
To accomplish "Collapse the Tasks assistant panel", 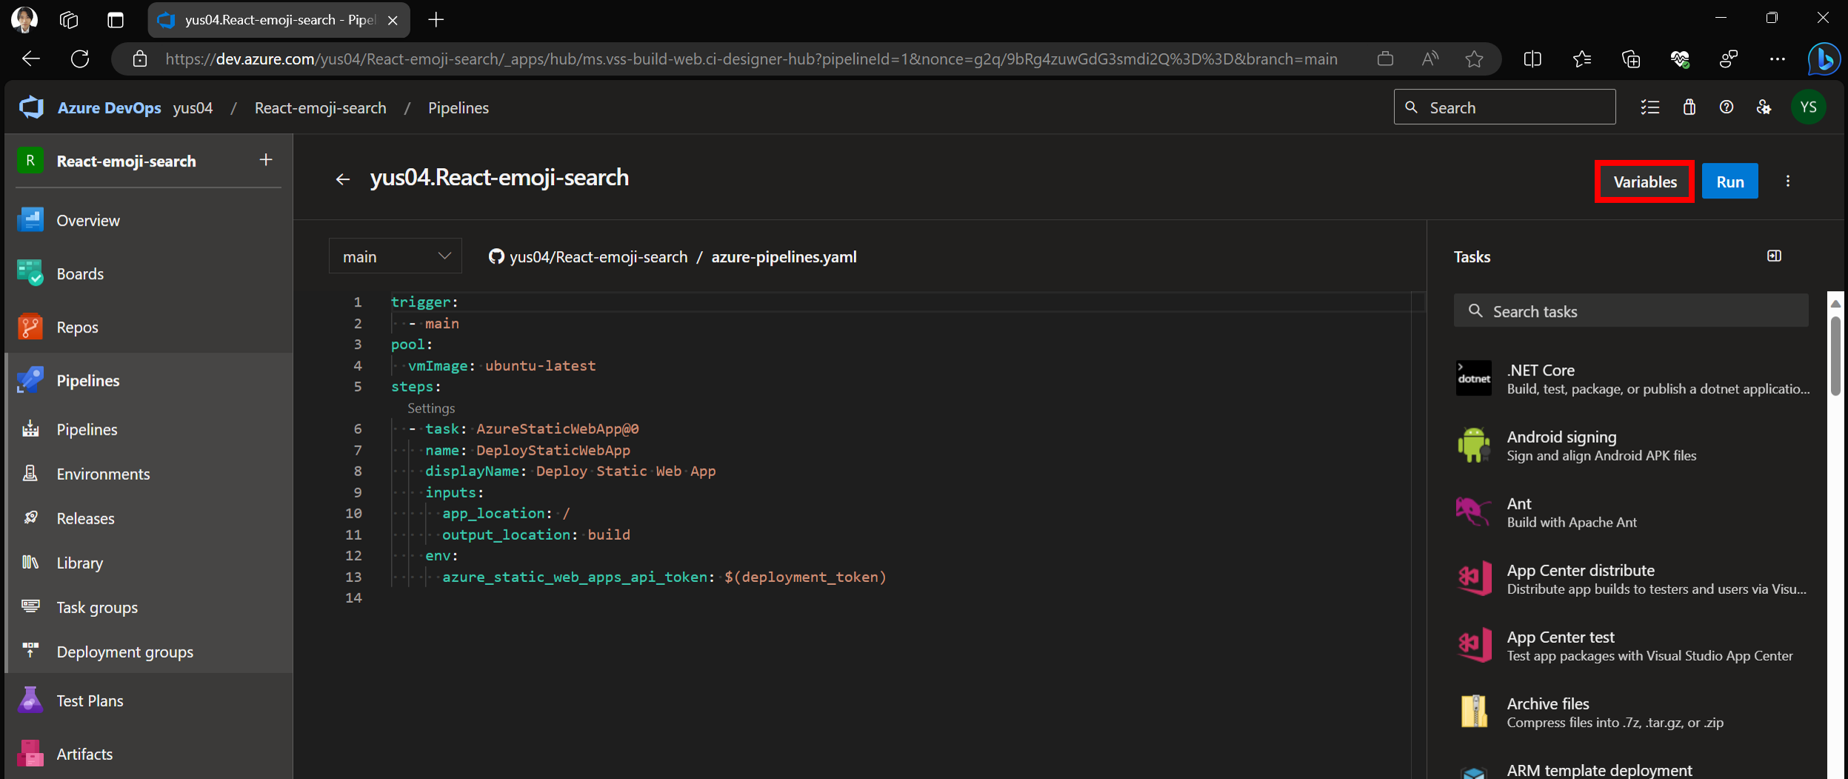I will pos(1774,256).
